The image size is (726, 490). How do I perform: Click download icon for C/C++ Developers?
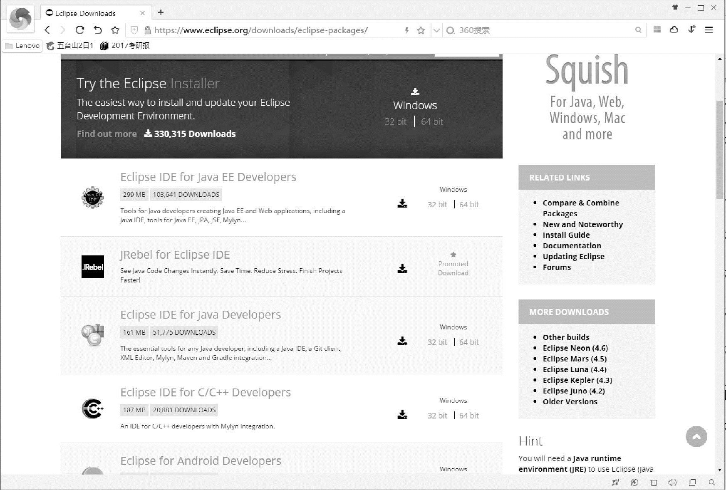pos(402,415)
